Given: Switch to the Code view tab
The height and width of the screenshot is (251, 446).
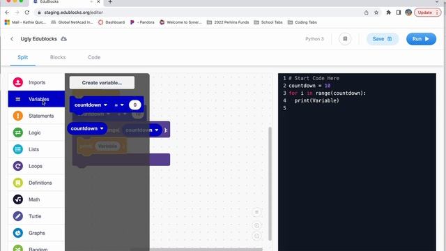Looking at the screenshot, I should 94,57.
